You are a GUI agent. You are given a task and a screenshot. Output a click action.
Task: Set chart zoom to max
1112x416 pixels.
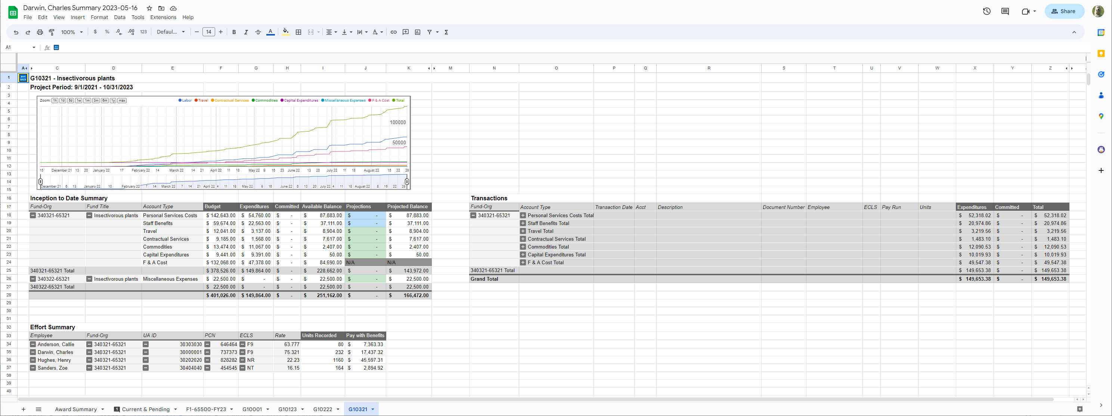click(122, 101)
